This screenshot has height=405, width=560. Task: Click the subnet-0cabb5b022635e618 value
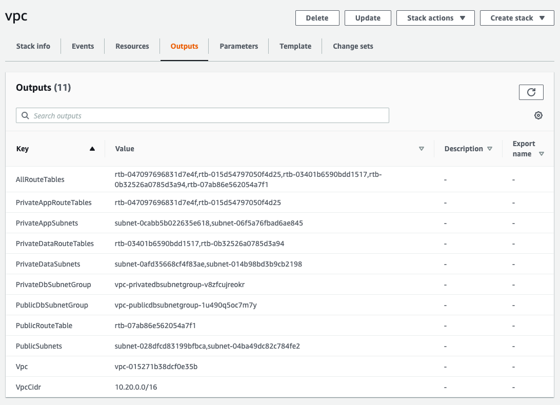point(162,223)
